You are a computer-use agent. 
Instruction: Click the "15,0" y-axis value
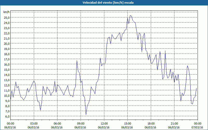pyautogui.click(x=7, y=69)
